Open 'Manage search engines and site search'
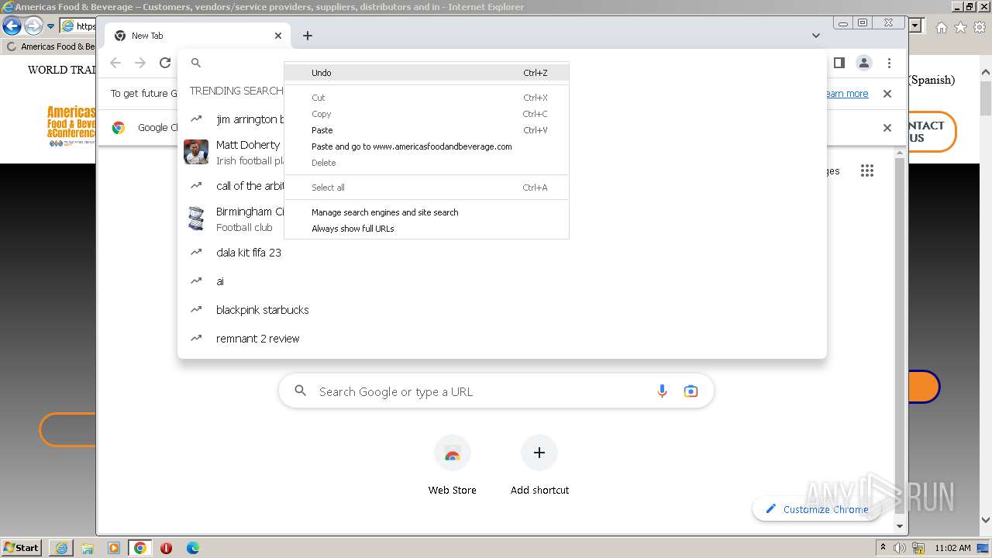The width and height of the screenshot is (992, 558). [426, 212]
